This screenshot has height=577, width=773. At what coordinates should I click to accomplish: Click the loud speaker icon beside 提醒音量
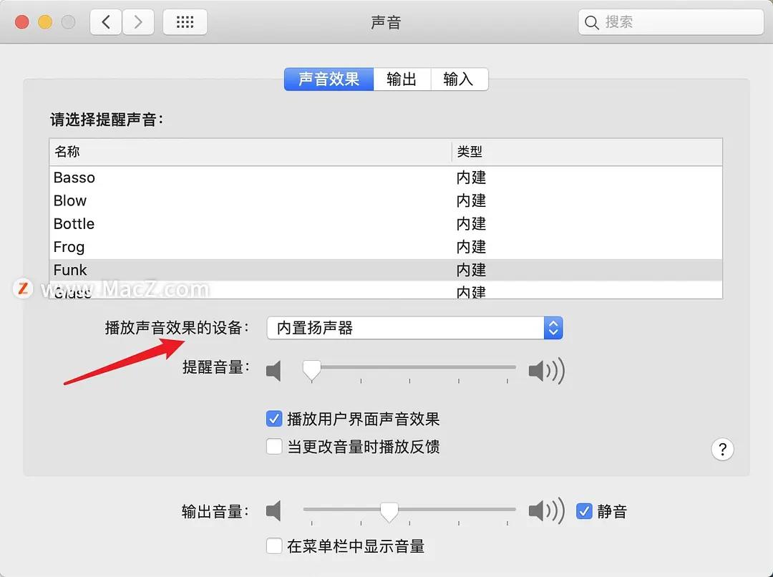click(x=546, y=371)
